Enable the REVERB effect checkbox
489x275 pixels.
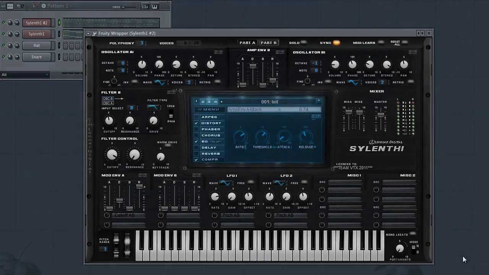pos(196,154)
